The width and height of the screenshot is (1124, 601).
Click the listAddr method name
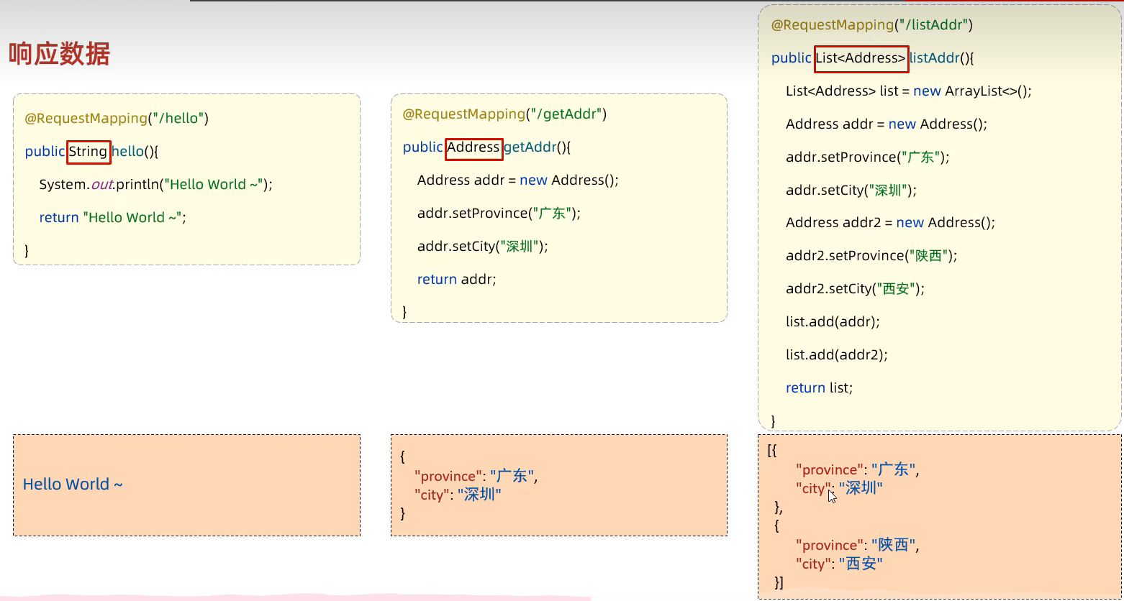[934, 58]
